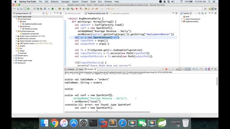Open the File menu
Screen dimensions: 230x129
[x=40, y=1]
